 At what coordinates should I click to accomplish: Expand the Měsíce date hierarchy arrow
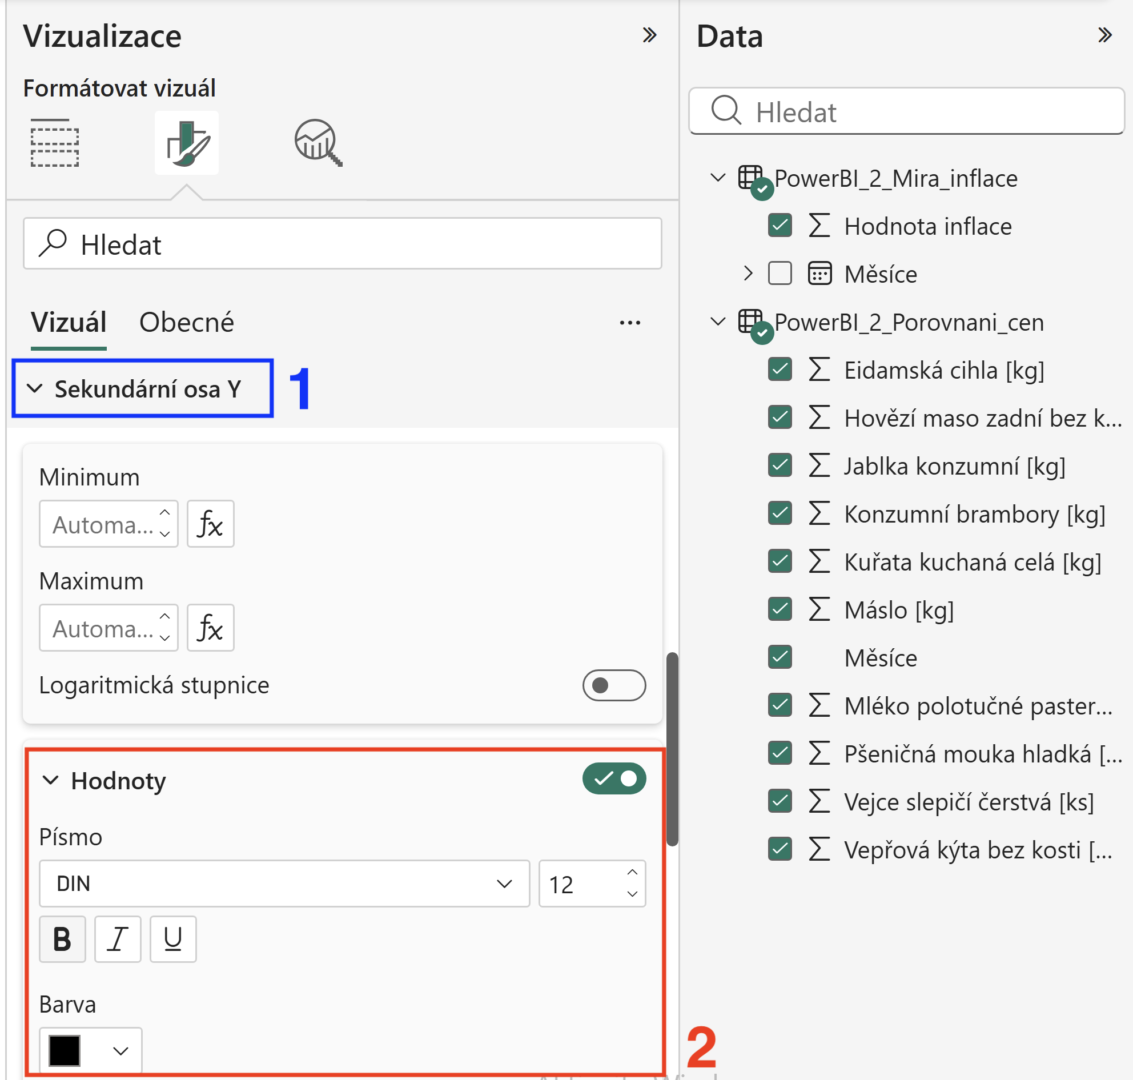pos(748,274)
